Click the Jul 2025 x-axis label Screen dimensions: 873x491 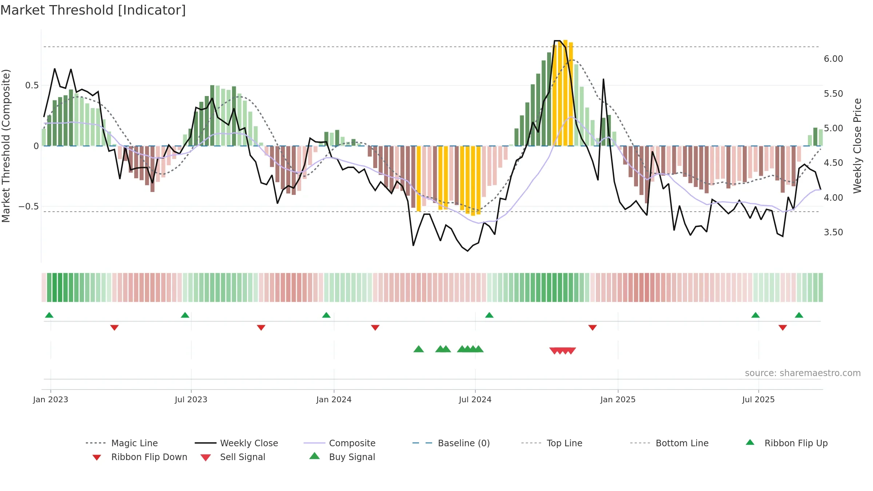[x=758, y=400]
